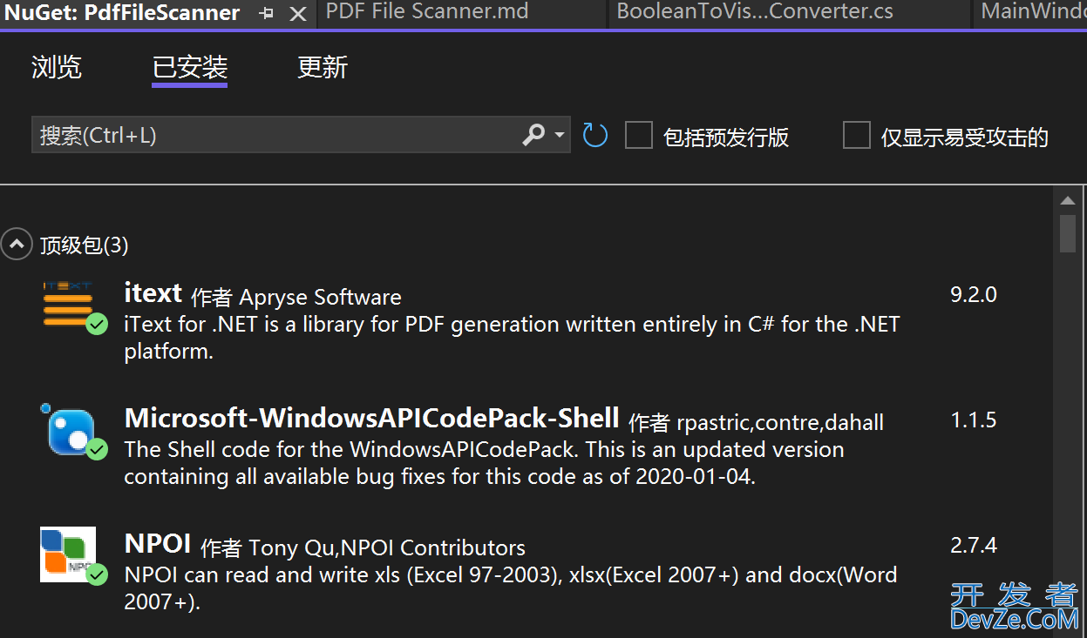Collapse the 顶级包(3) group

[x=16, y=245]
